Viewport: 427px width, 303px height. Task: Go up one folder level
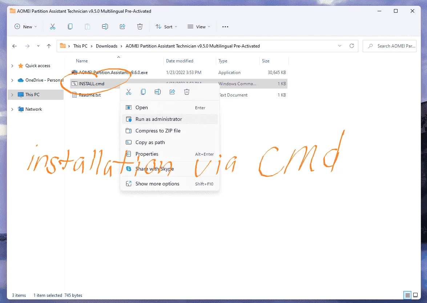pos(49,46)
